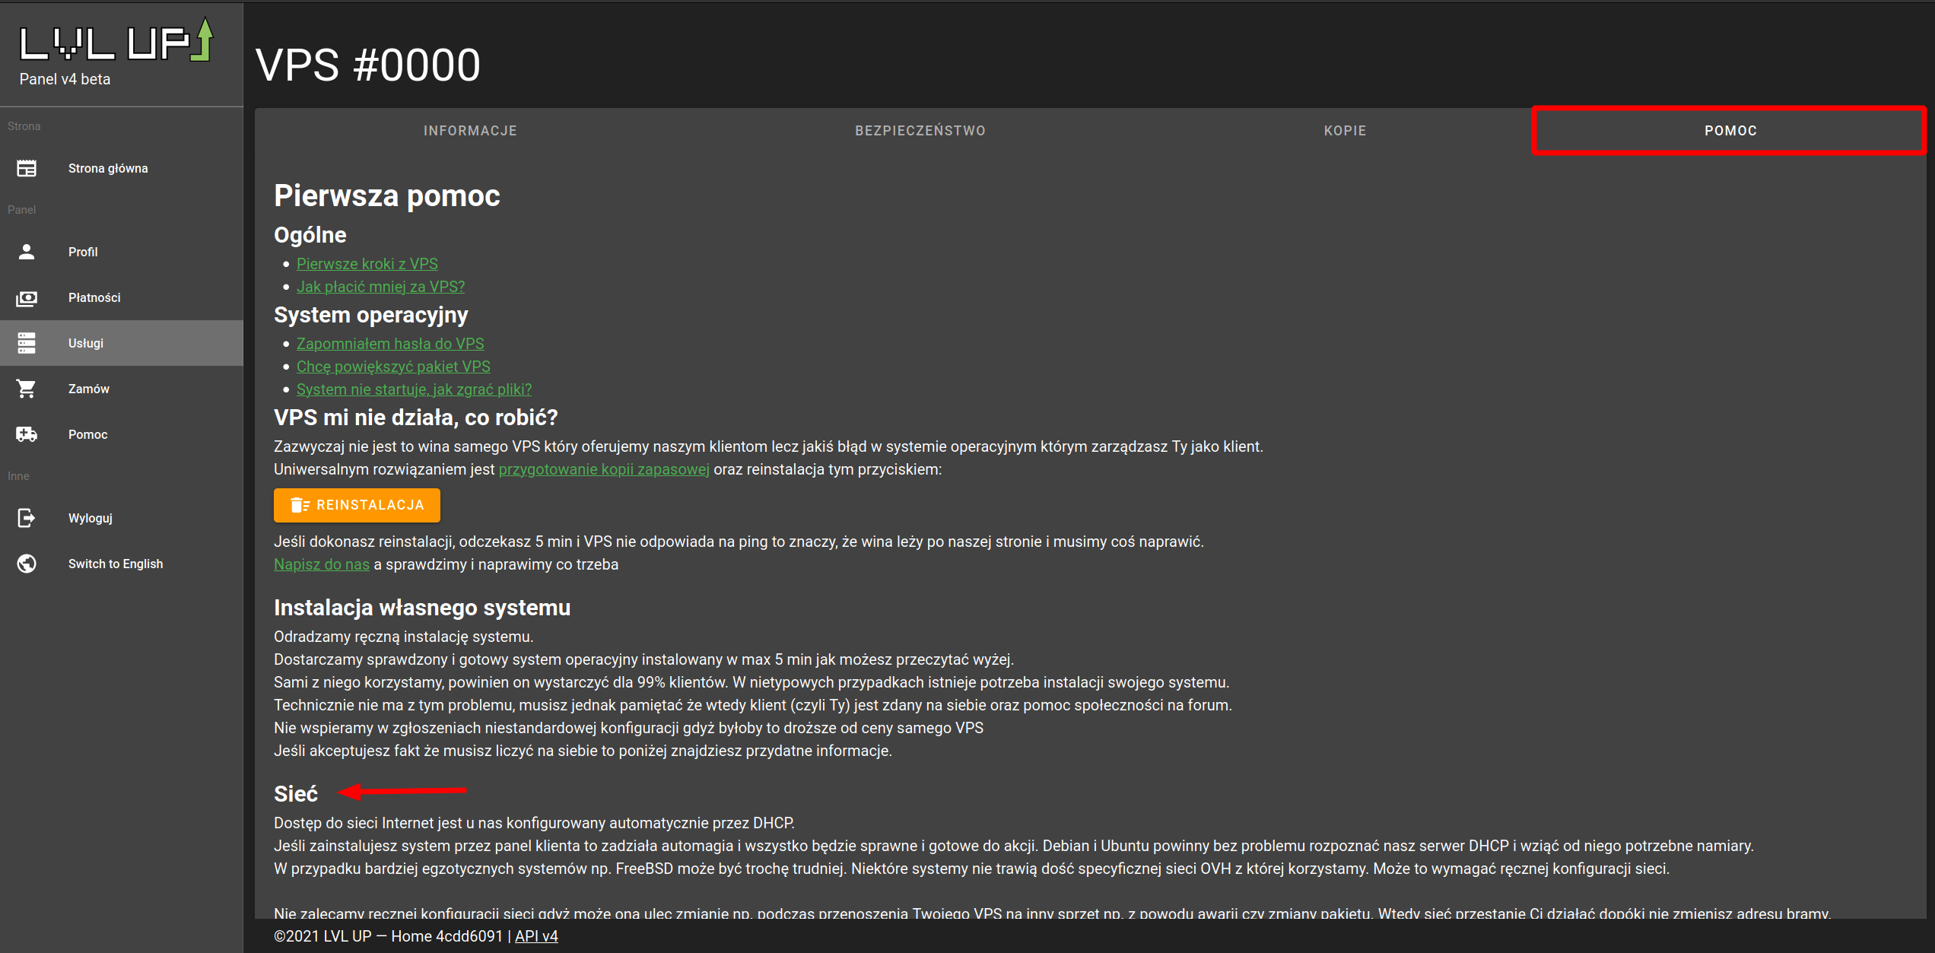Click the Usługi server icon
The height and width of the screenshot is (953, 1935).
[x=27, y=343]
